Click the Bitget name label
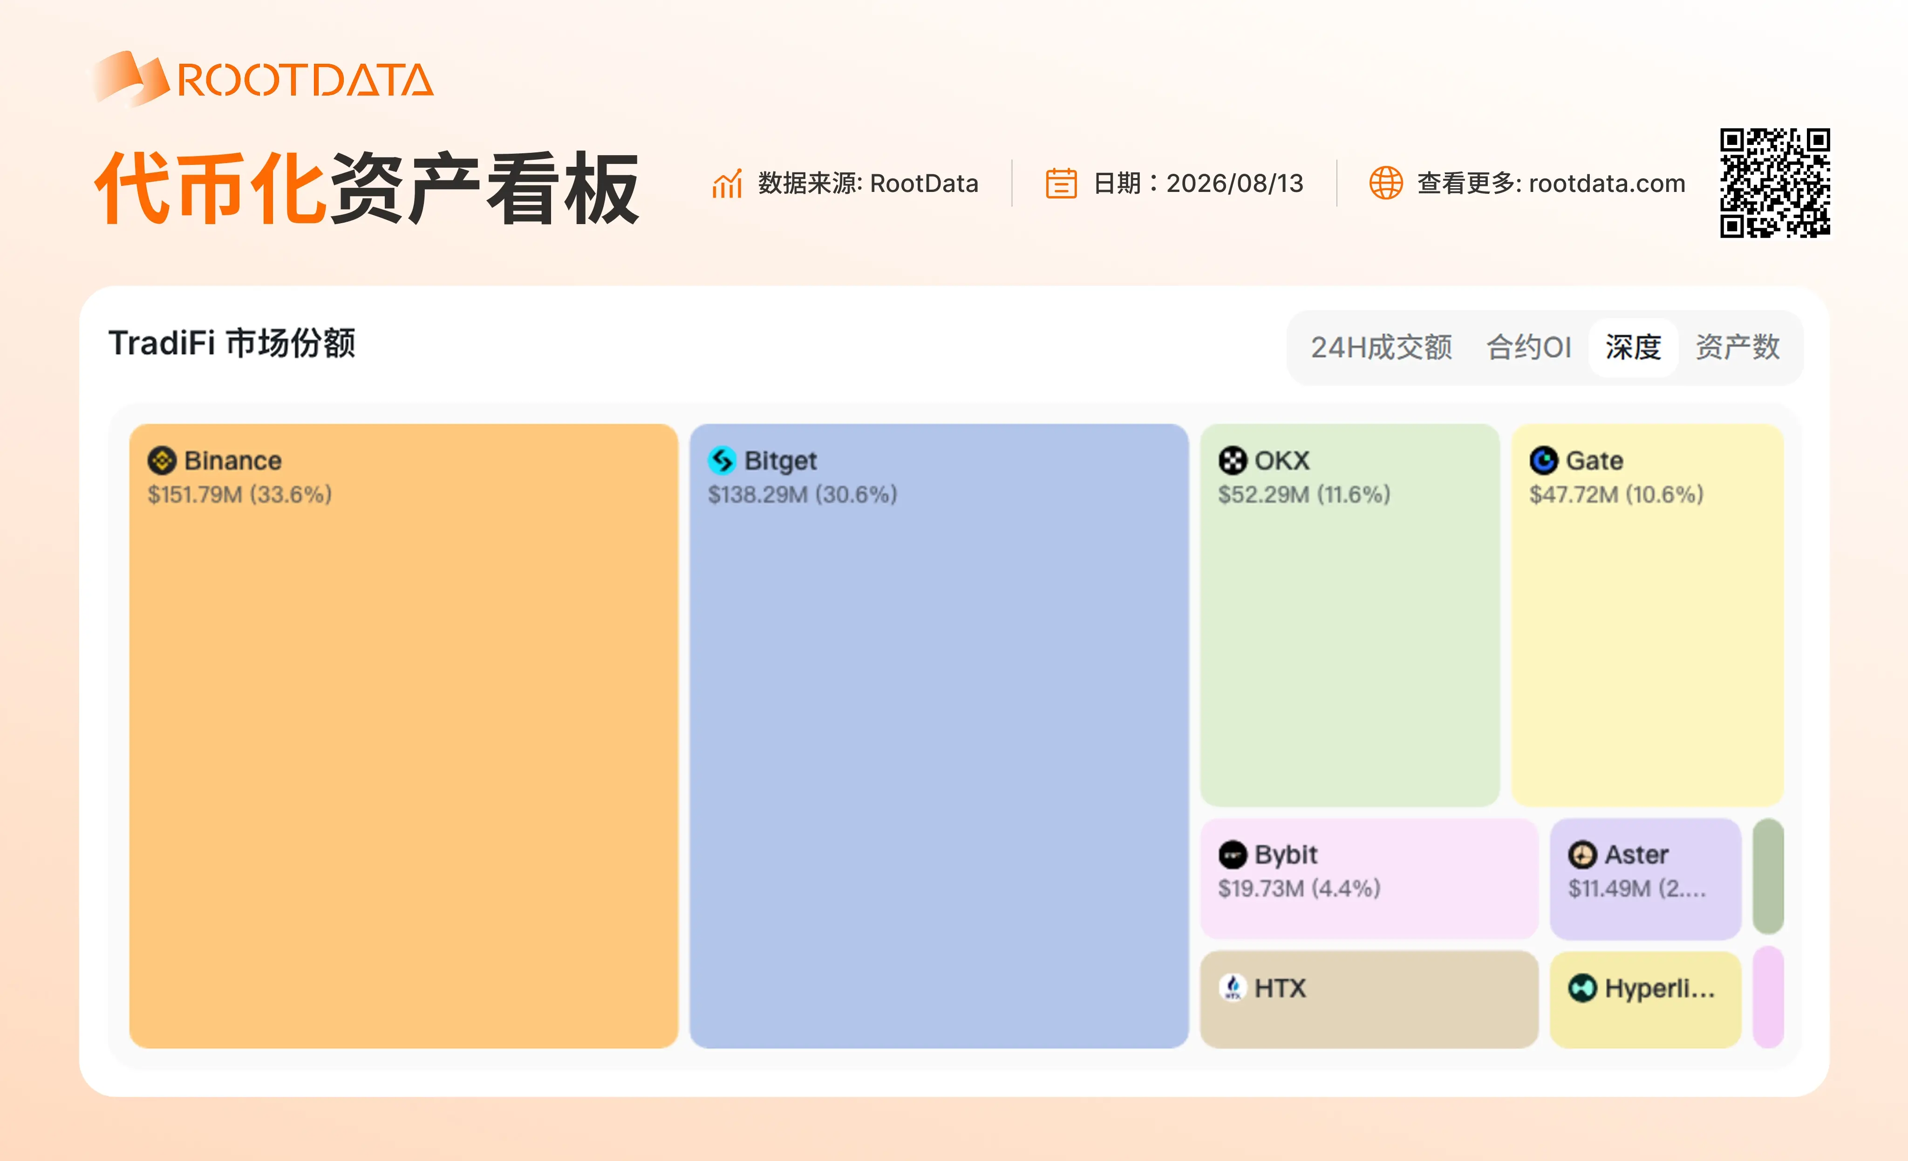The width and height of the screenshot is (1908, 1161). 781,461
